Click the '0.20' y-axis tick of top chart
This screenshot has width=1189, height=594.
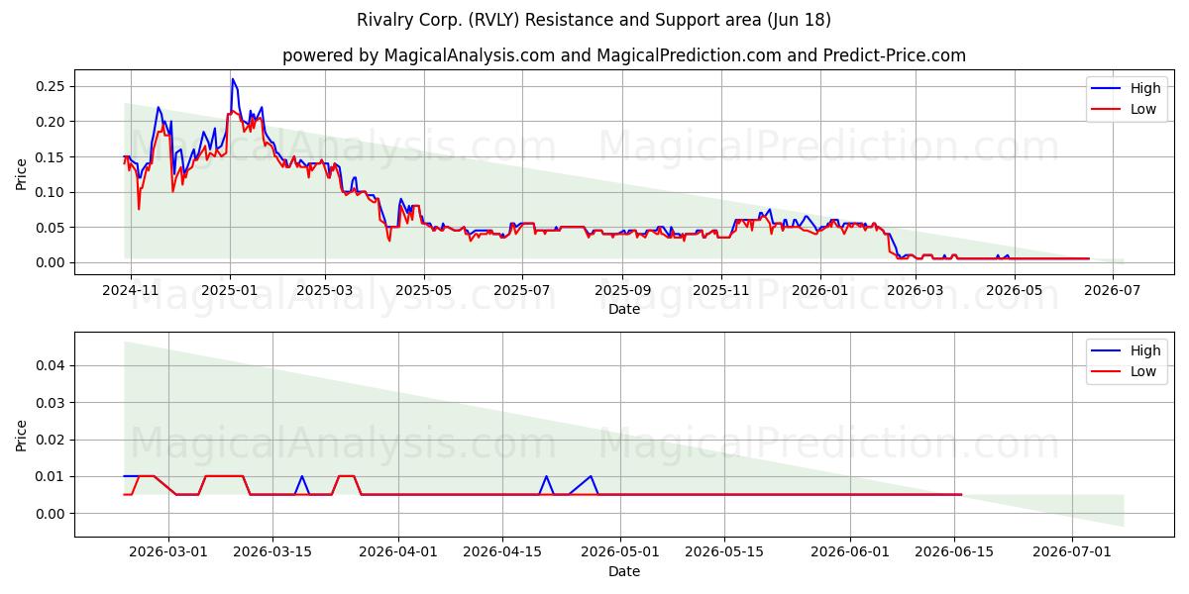[x=51, y=122]
